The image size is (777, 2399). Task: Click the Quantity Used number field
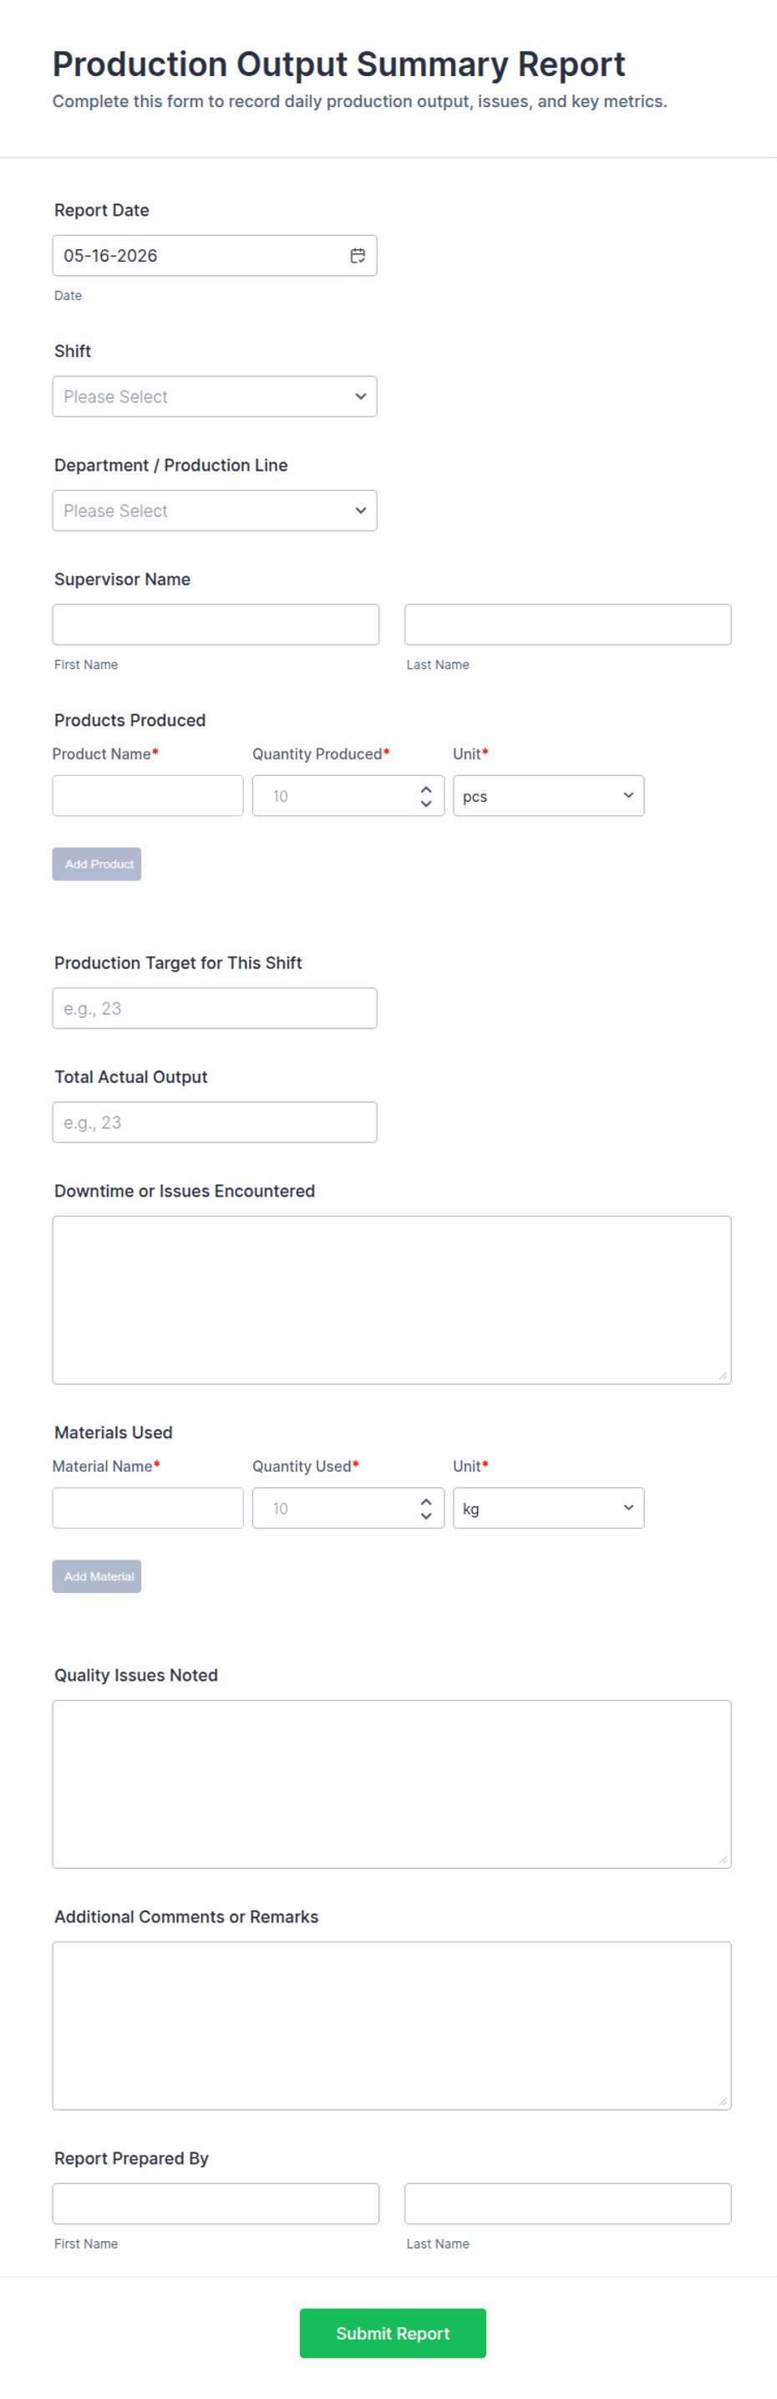[x=347, y=1508]
